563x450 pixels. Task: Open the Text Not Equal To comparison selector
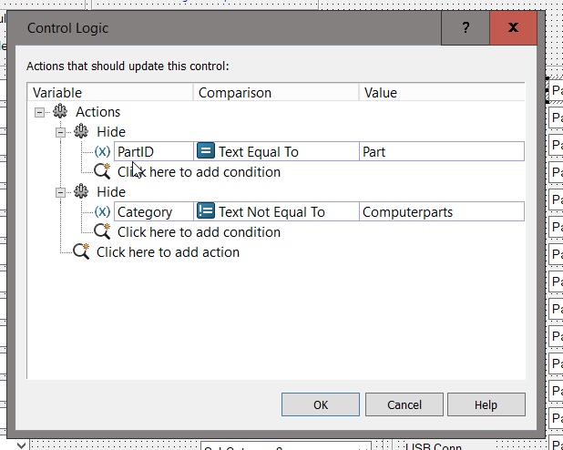click(x=276, y=211)
